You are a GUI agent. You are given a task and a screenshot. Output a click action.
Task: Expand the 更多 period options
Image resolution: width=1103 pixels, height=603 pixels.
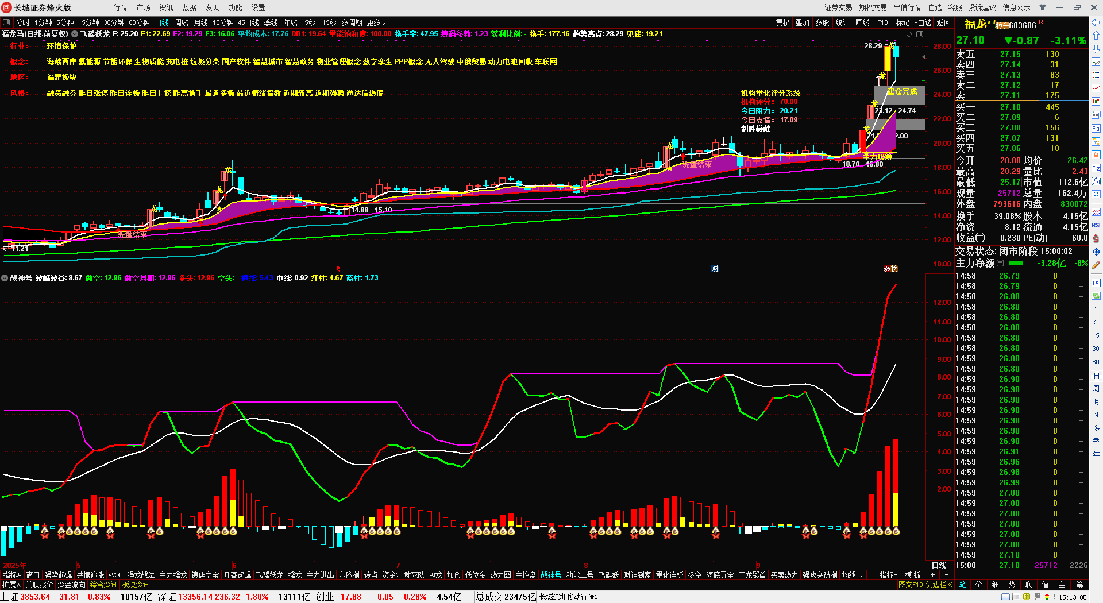(x=376, y=22)
